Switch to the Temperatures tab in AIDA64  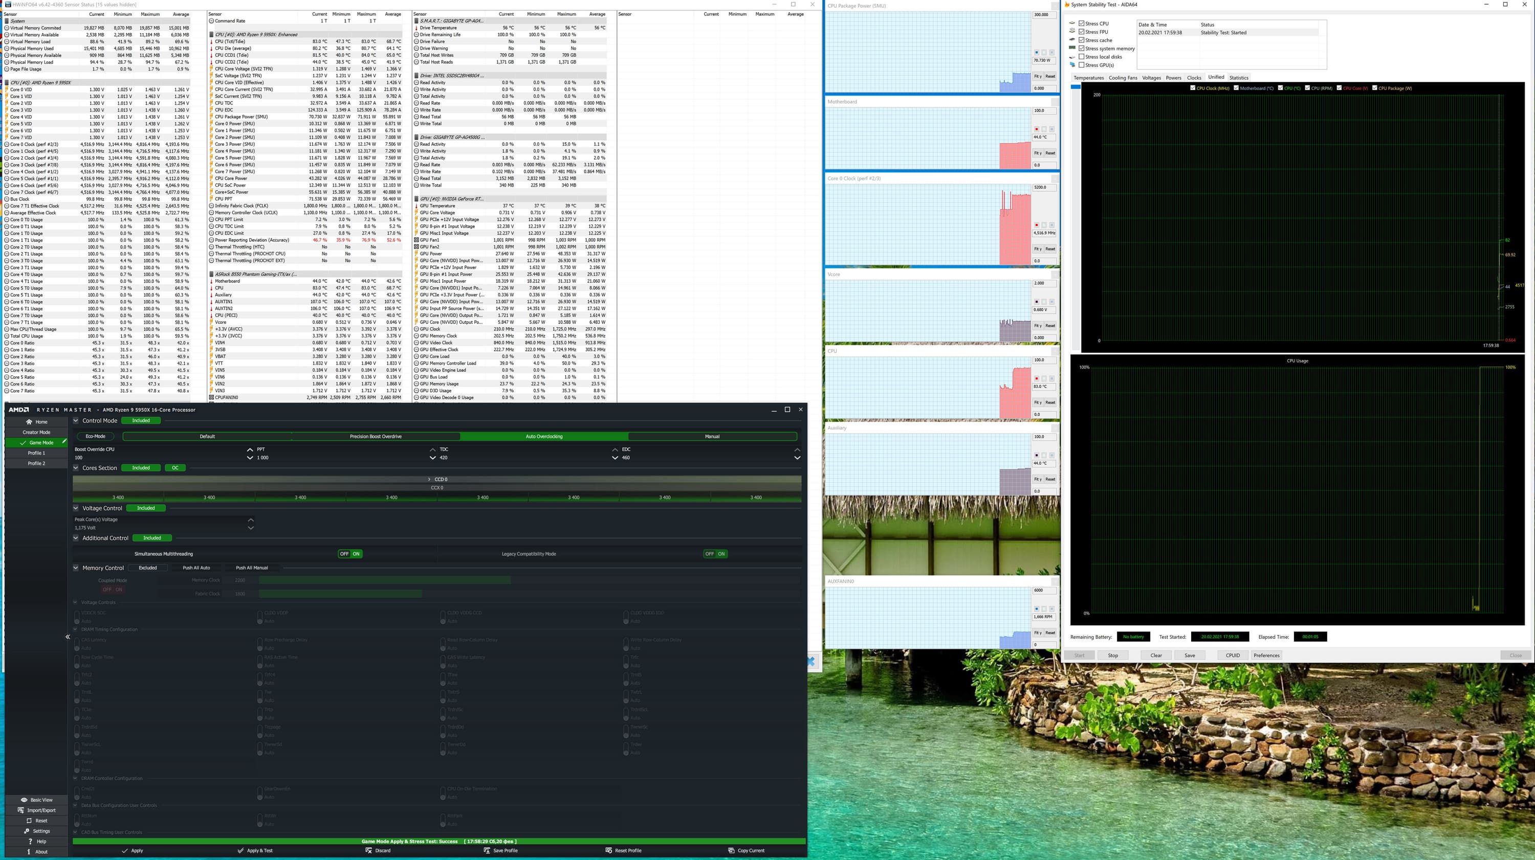1088,78
